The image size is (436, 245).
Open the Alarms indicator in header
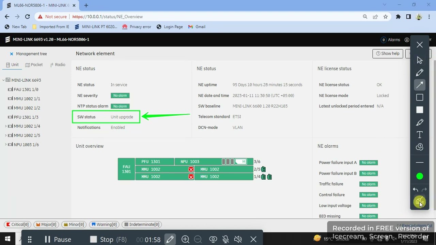(x=390, y=40)
